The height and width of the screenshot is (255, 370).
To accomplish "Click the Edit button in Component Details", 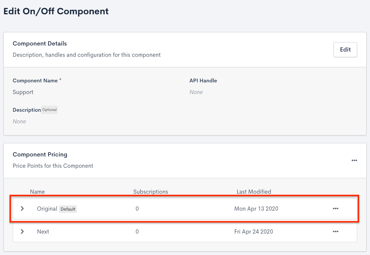I will point(345,49).
